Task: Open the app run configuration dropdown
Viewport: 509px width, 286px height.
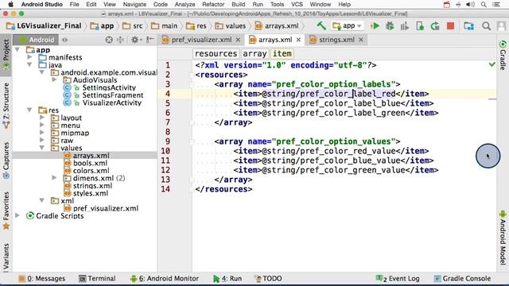Action: tap(347, 25)
